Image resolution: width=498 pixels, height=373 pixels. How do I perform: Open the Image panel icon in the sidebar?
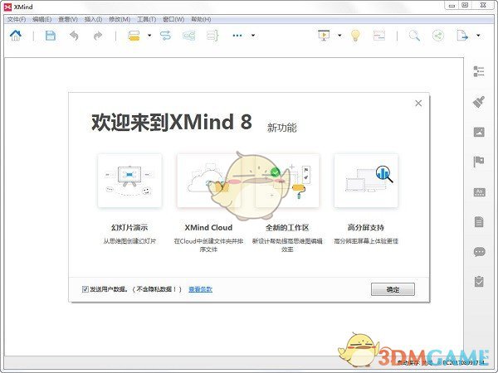[x=479, y=132]
